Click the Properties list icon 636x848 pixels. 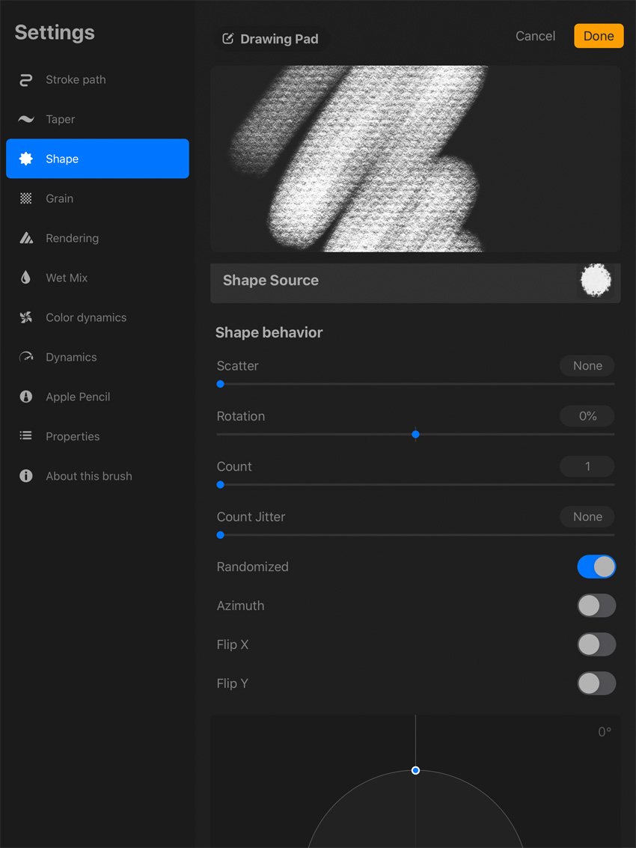point(26,436)
